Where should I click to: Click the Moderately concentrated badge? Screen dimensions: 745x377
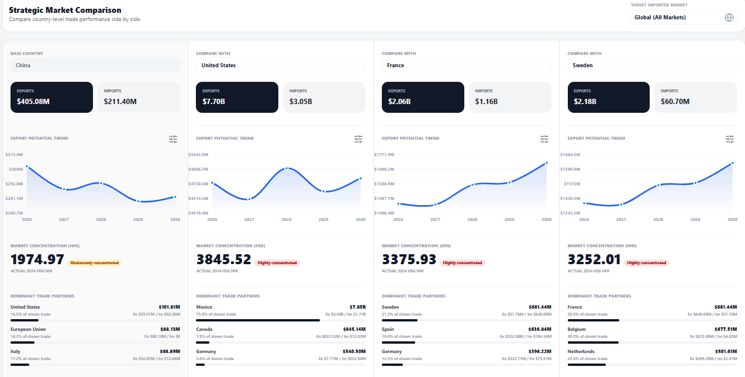tap(95, 263)
